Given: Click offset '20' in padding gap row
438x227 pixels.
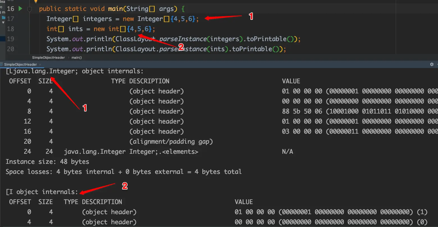Looking at the screenshot, I should 27,142.
